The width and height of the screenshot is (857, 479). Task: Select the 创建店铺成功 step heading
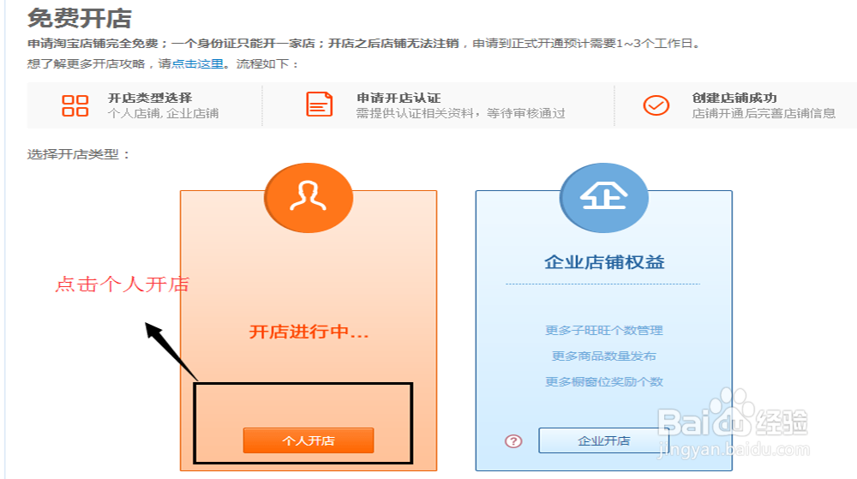click(734, 98)
